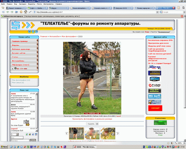Click 'Просмотреть фотографию в реальном размере' link

92,119
